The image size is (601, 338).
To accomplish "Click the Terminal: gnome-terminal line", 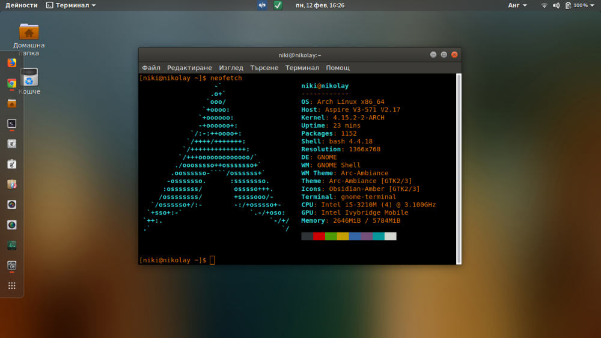I will coord(349,197).
